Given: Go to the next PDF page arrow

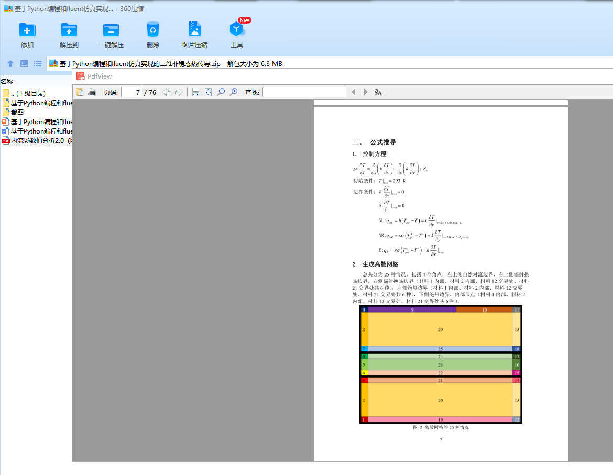Looking at the screenshot, I should 179,92.
